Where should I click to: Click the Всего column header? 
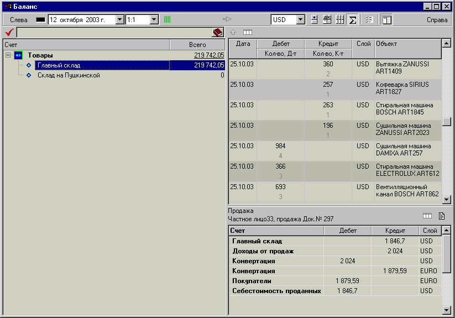(197, 45)
